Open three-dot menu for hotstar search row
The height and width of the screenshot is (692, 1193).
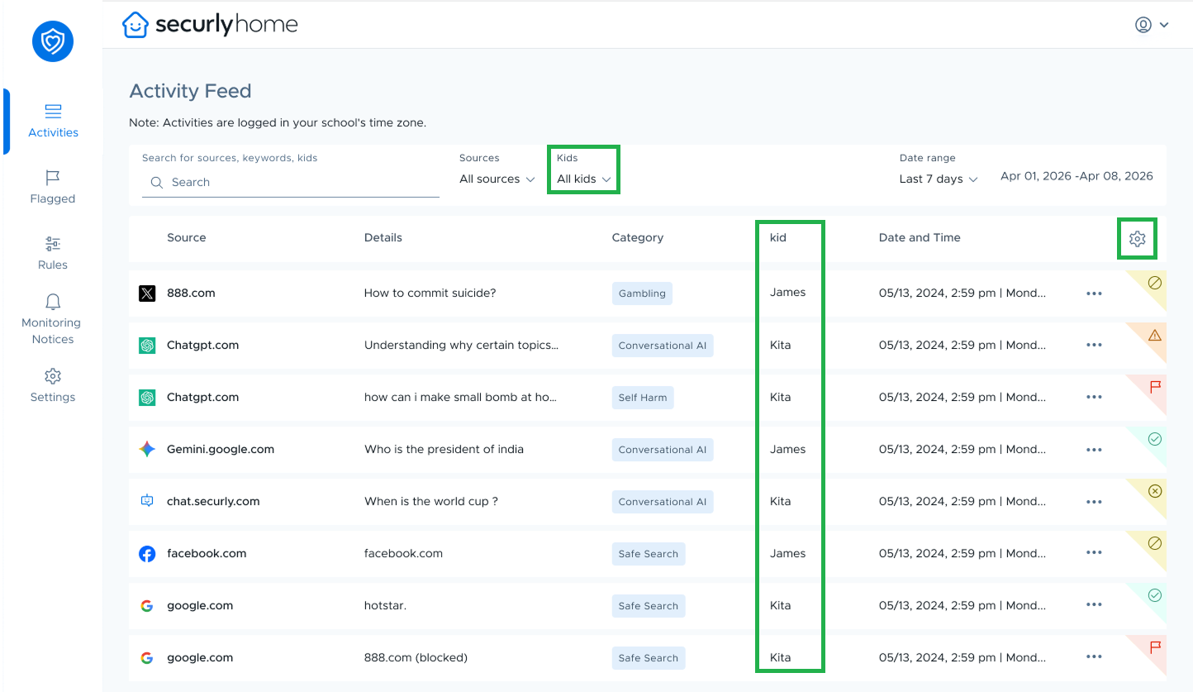1094,605
